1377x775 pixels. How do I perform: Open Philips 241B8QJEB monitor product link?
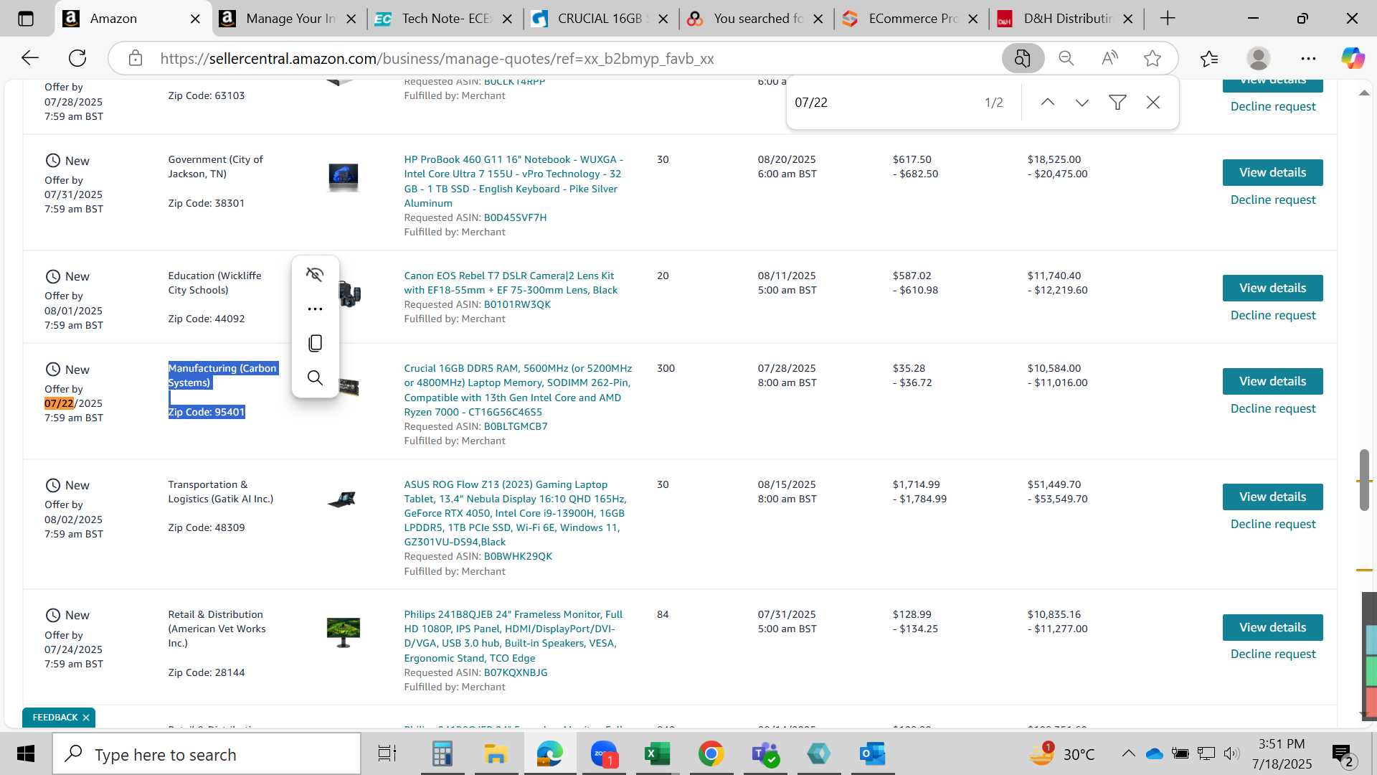click(x=513, y=636)
